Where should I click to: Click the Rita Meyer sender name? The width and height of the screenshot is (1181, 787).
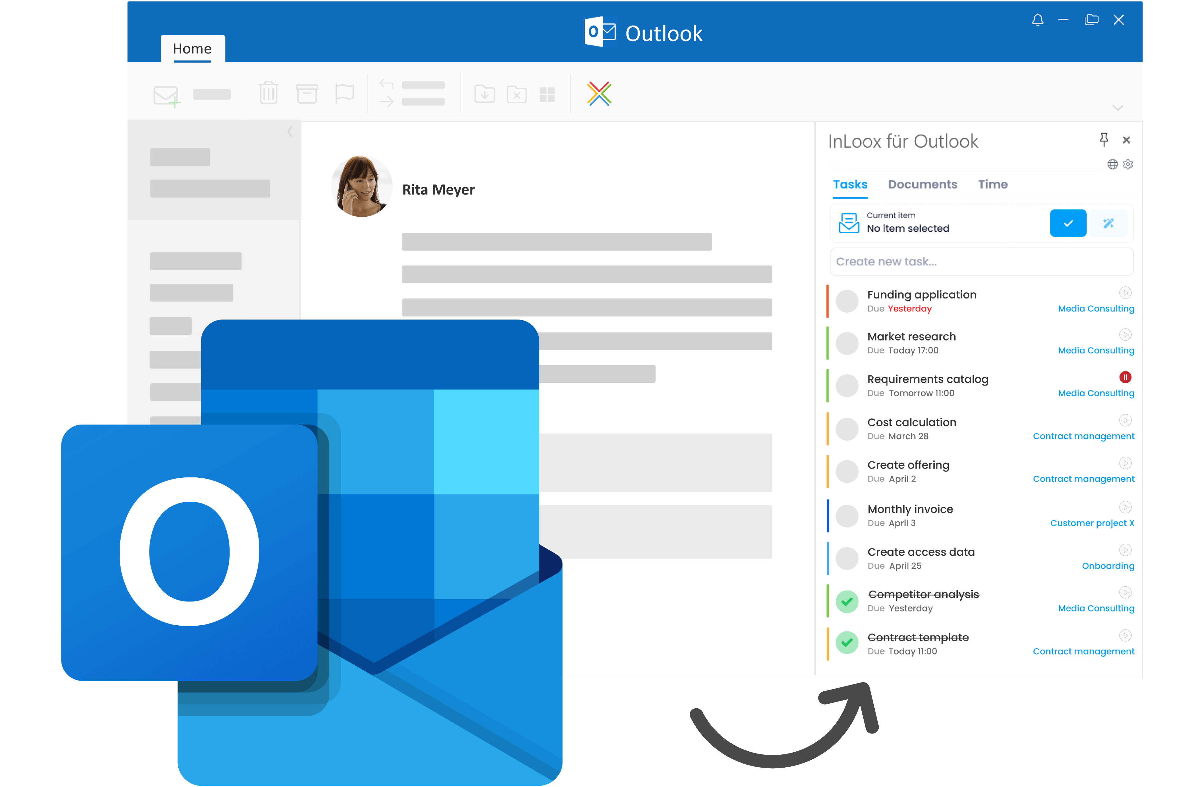[438, 190]
